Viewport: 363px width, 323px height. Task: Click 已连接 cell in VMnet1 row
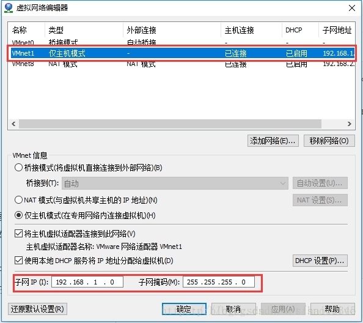point(236,53)
